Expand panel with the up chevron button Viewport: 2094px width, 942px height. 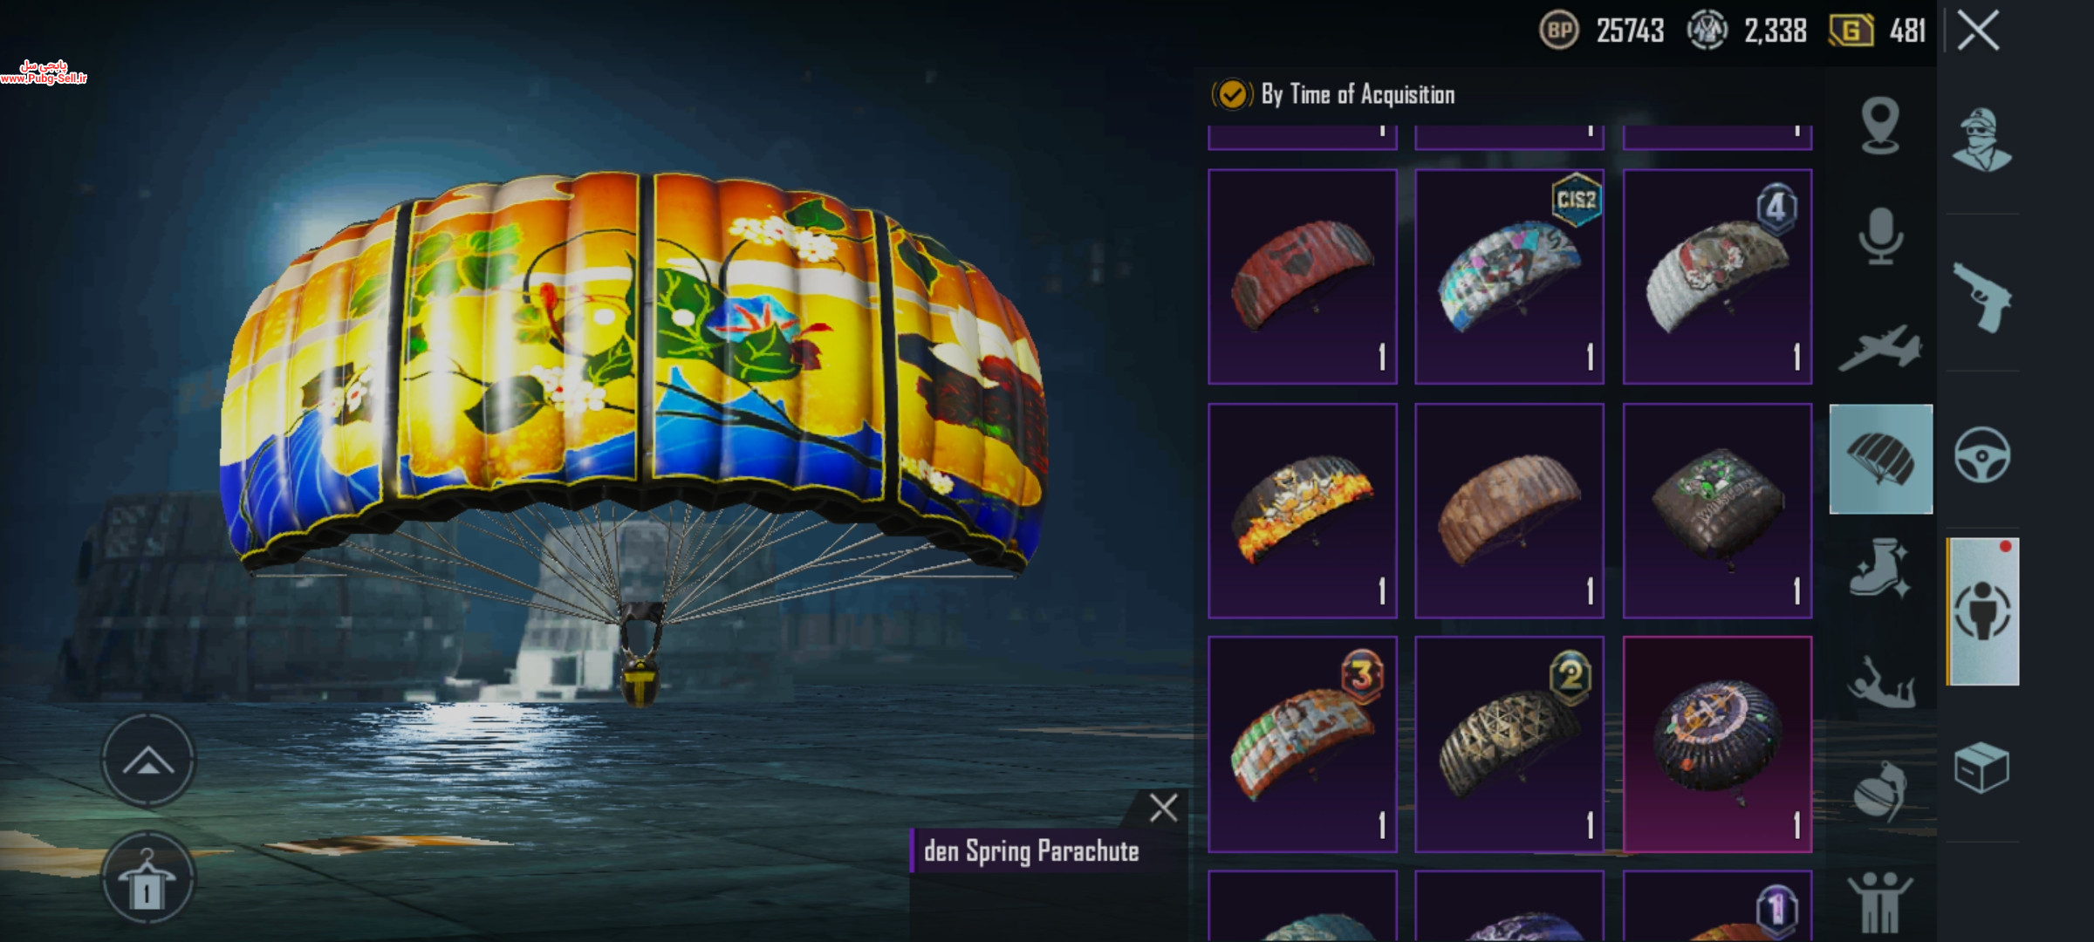coord(148,761)
